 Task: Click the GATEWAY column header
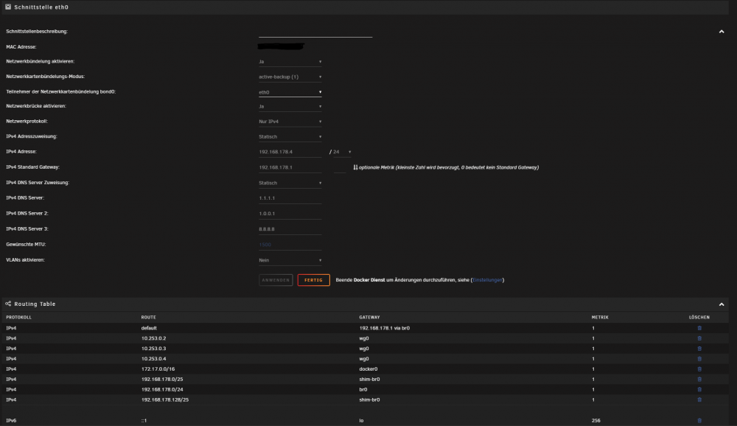point(369,318)
